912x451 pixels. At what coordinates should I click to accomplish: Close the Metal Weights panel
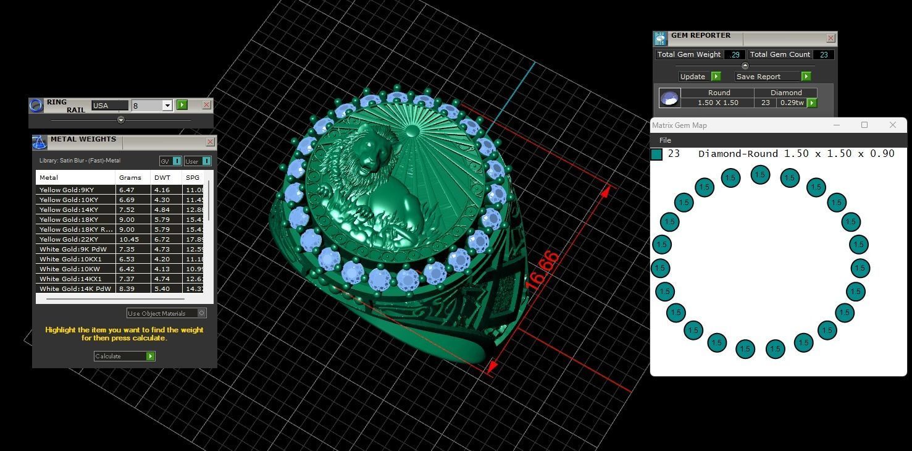pos(210,142)
